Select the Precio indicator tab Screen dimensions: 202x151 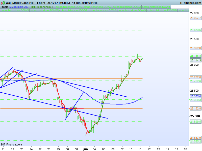(x=4, y=7)
